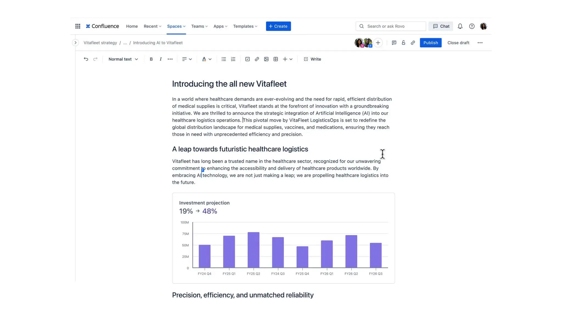This screenshot has height=316, width=562.
Task: Insert an image or file
Action: [x=266, y=59]
